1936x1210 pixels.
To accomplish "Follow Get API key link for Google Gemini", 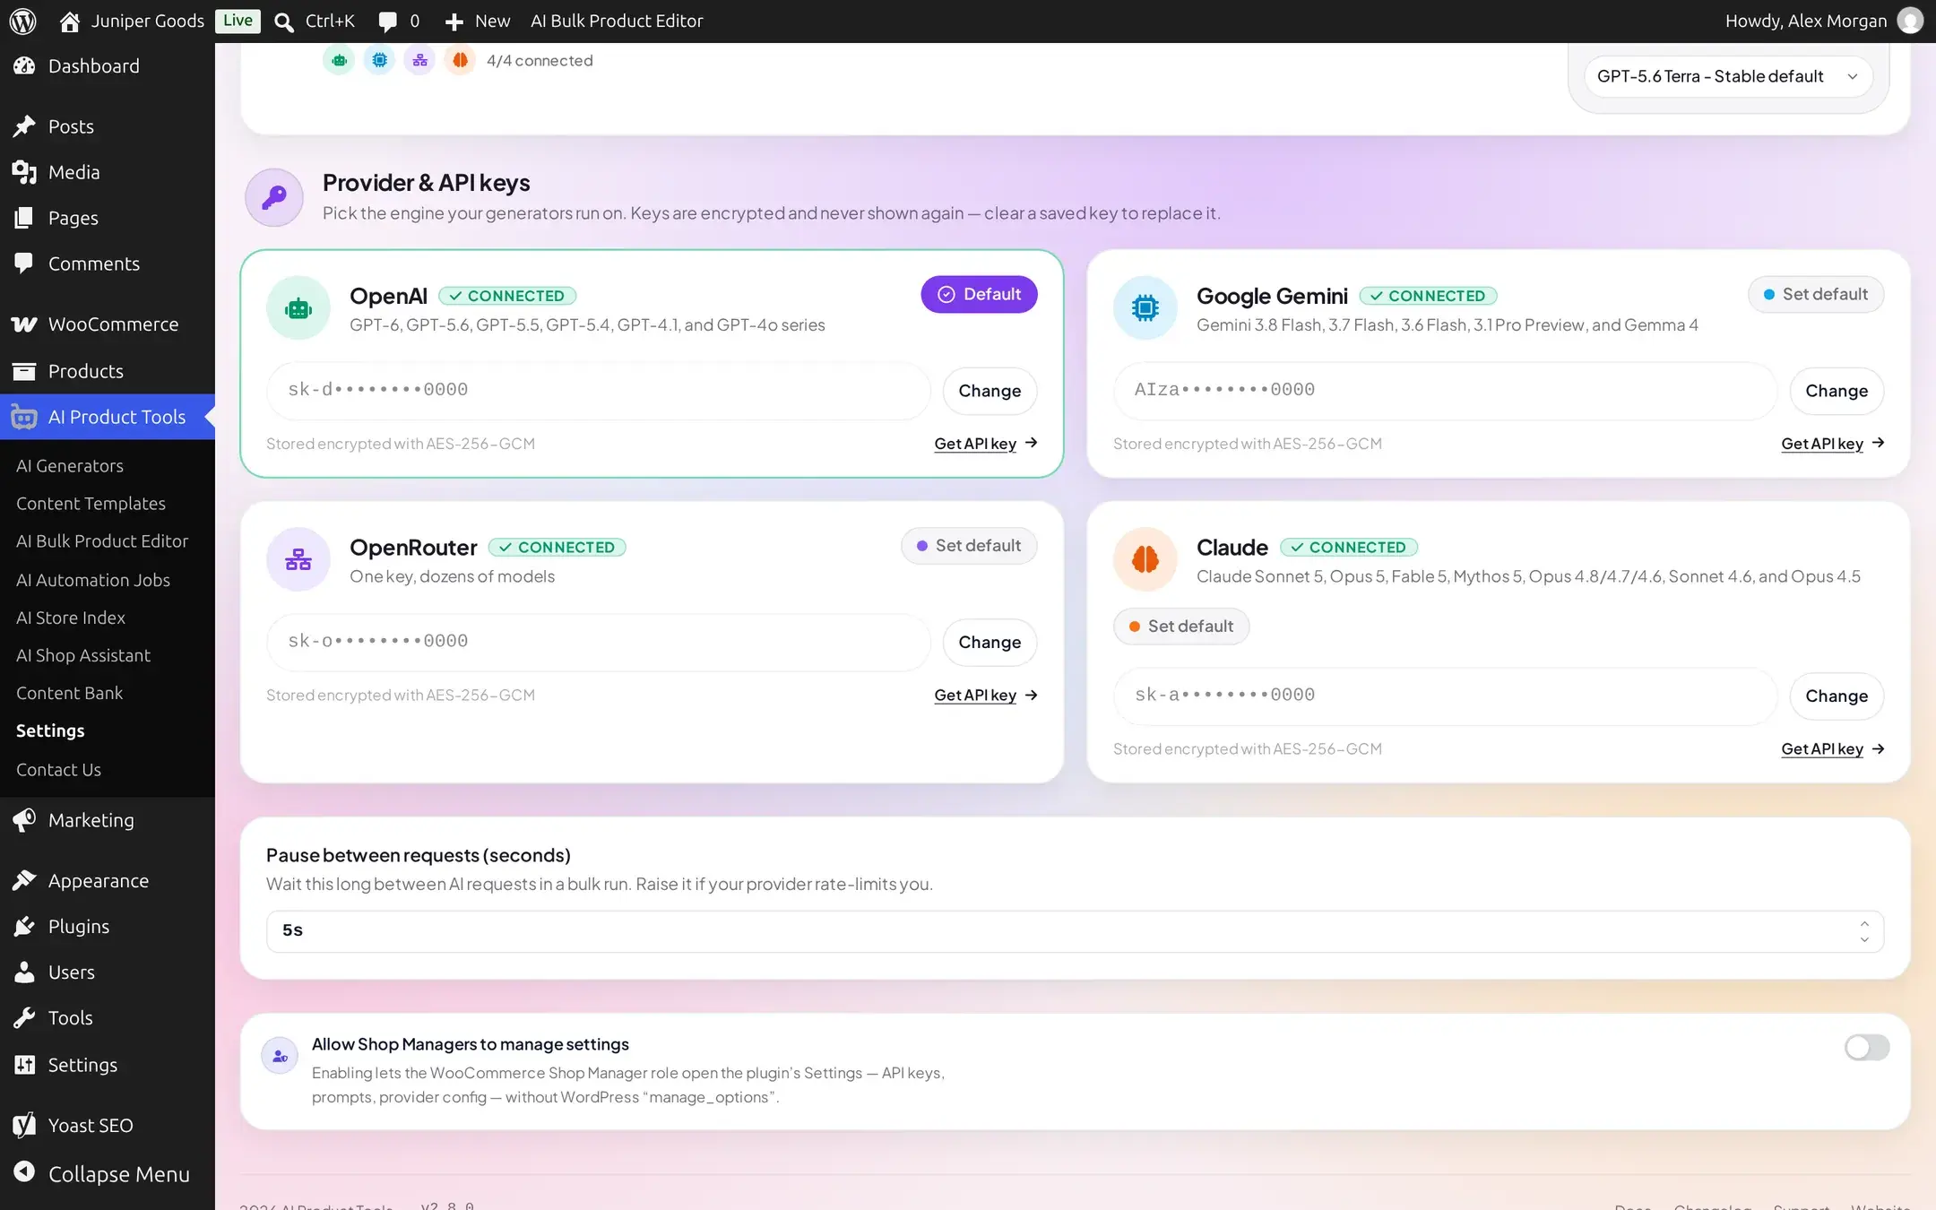I will [x=1832, y=444].
